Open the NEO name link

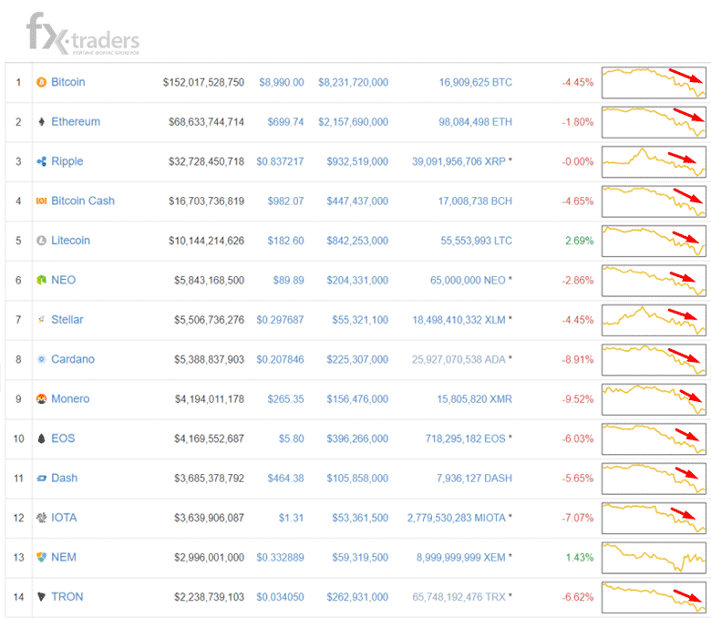64,280
